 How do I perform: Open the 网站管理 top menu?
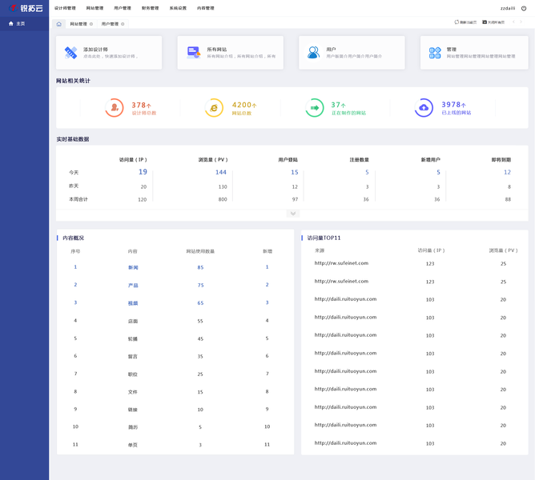click(95, 8)
